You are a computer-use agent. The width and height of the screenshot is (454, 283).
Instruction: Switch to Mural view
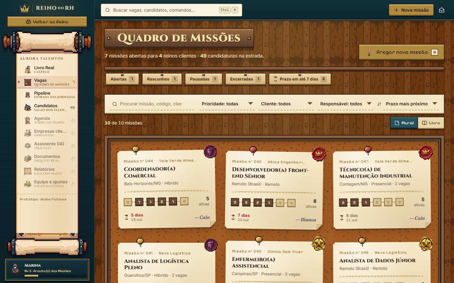[x=404, y=123]
